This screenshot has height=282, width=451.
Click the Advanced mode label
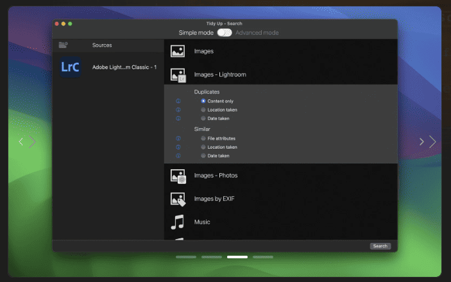[x=257, y=33]
